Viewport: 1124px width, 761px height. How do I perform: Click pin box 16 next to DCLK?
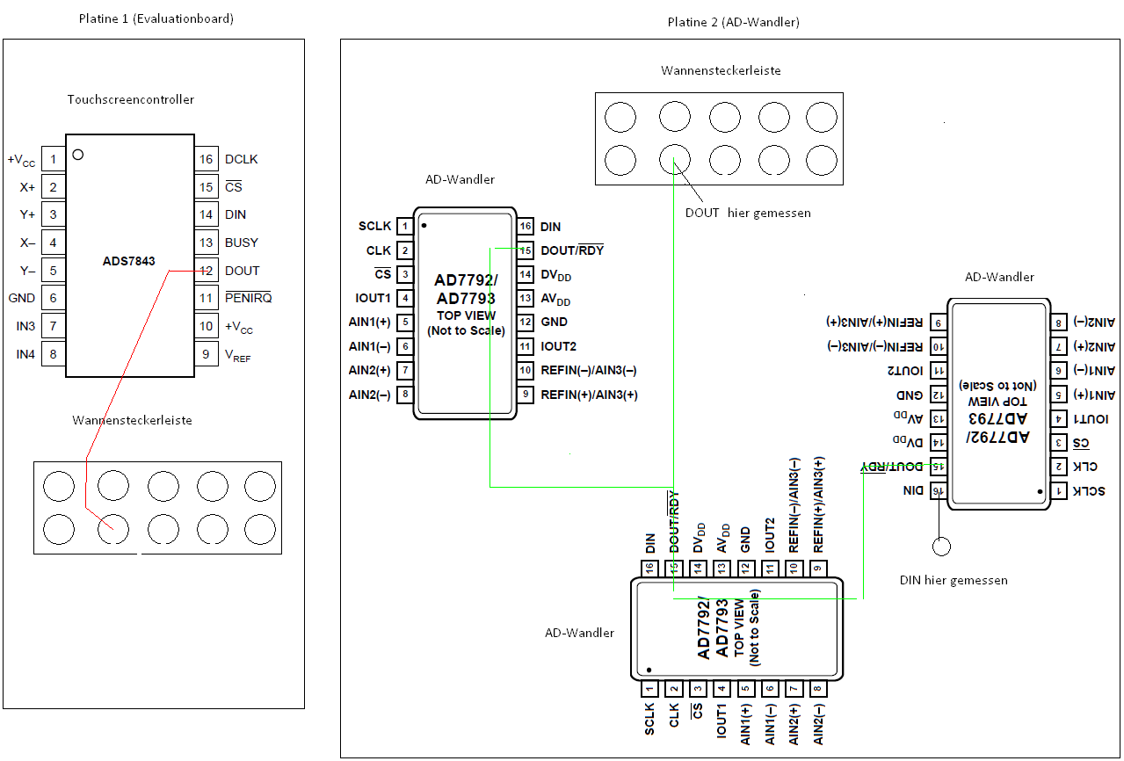coord(207,159)
